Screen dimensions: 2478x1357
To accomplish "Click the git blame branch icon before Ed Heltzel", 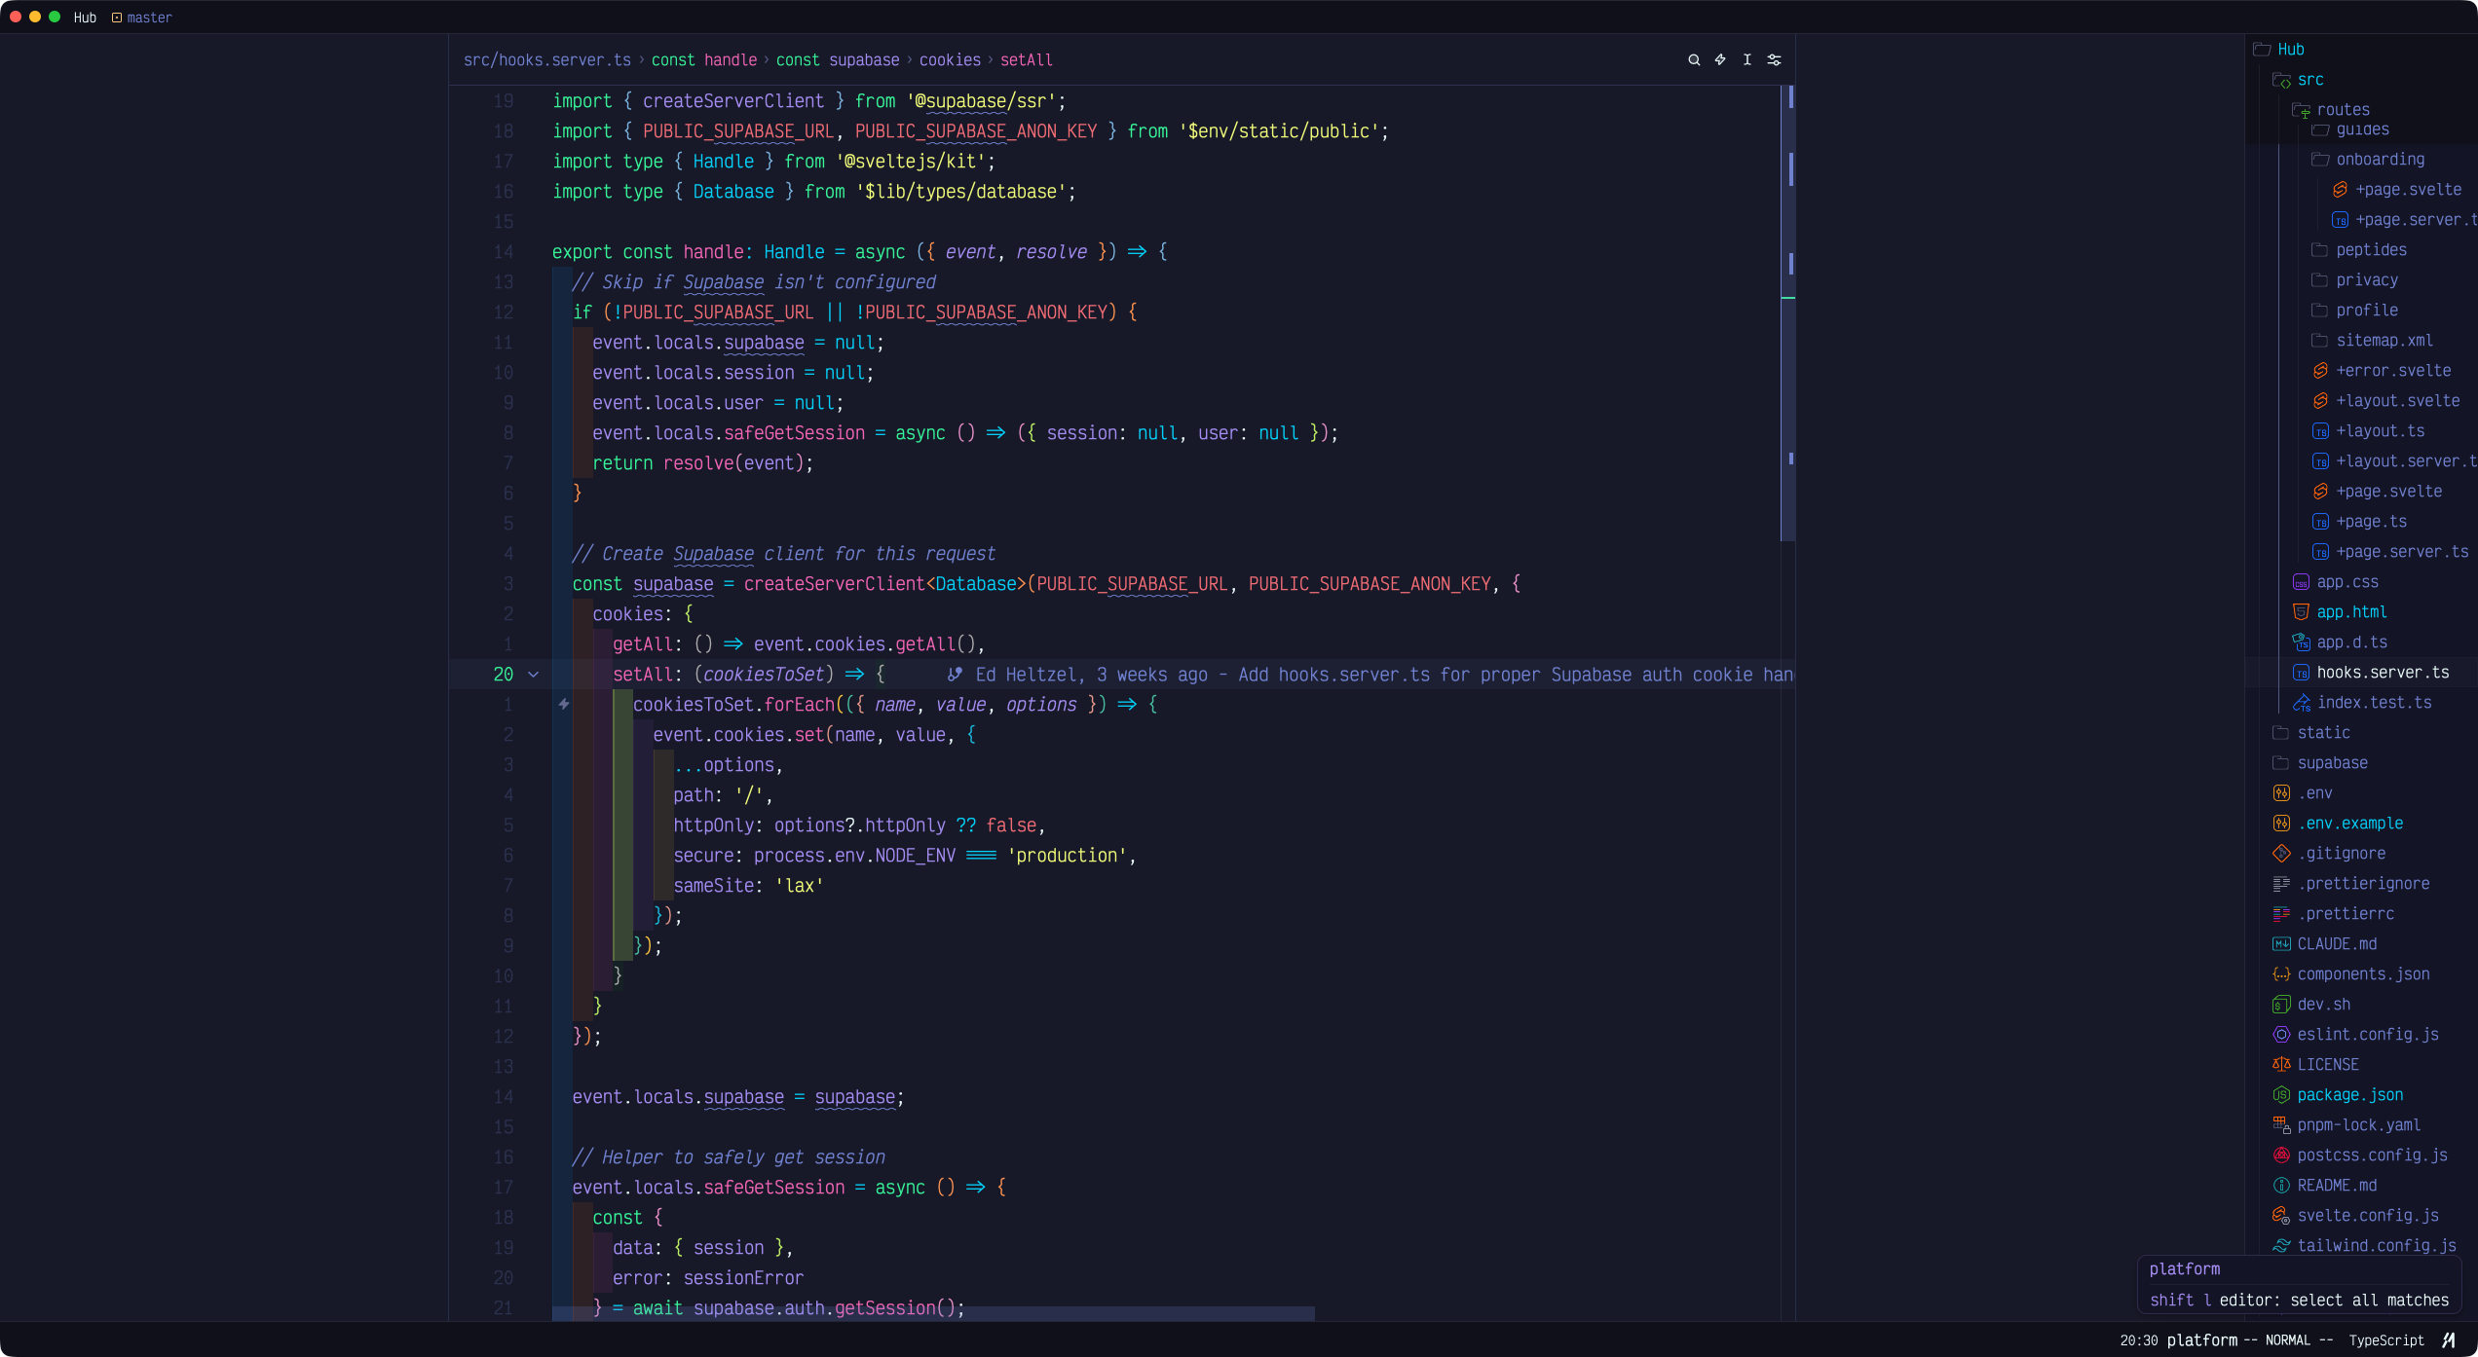I will 955,675.
